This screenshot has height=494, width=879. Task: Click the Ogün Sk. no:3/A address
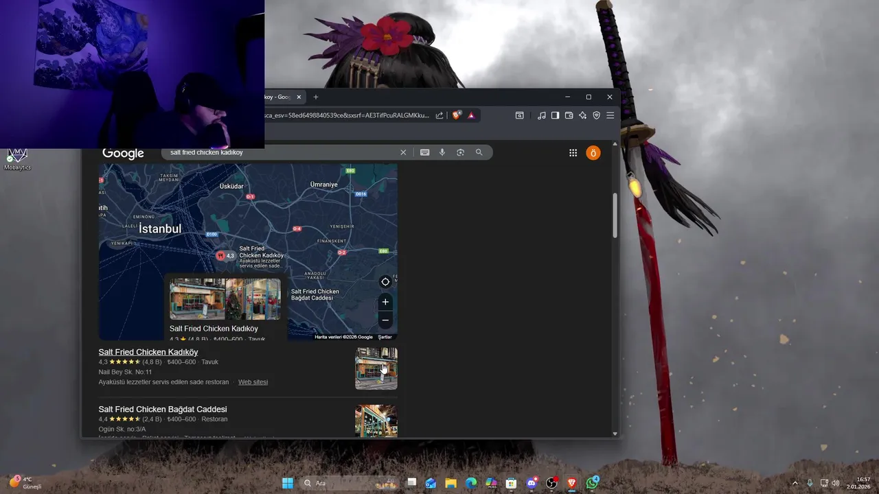(x=122, y=429)
